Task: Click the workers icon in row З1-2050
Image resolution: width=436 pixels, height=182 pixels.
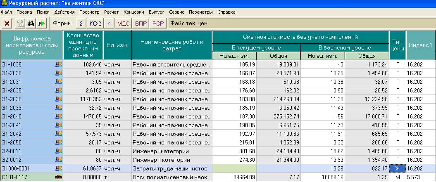Action: coord(59,142)
